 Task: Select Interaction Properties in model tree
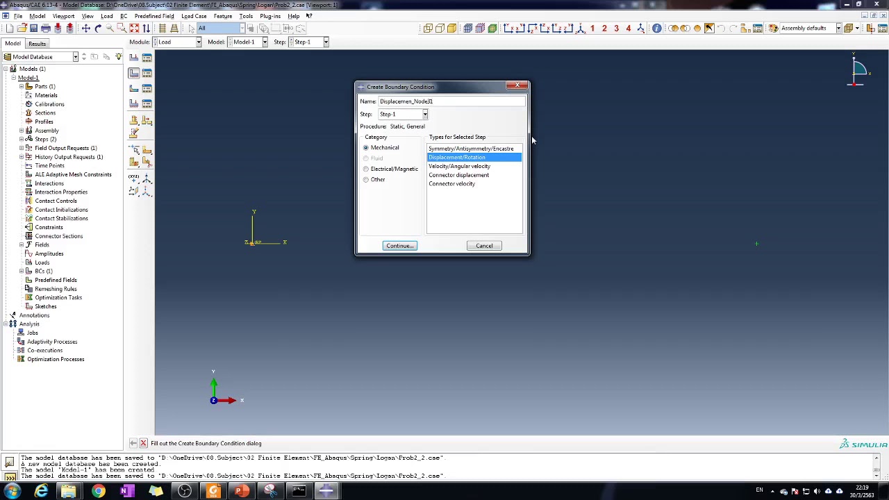61,192
